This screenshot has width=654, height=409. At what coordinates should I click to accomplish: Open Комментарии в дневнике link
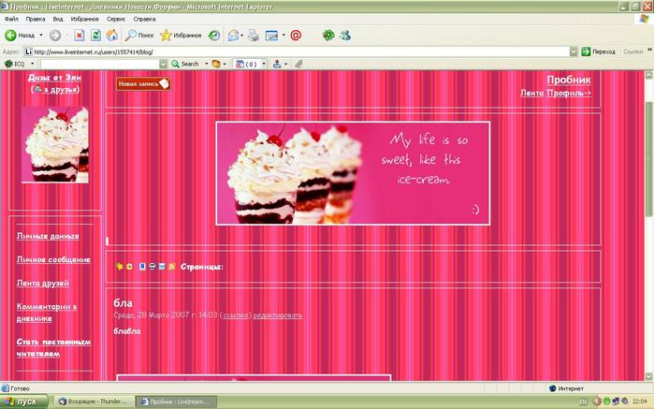[47, 313]
